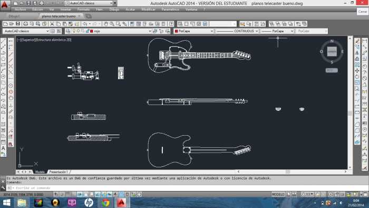Open the CONTINUOUS linetype dropdown

pyautogui.click(x=238, y=31)
